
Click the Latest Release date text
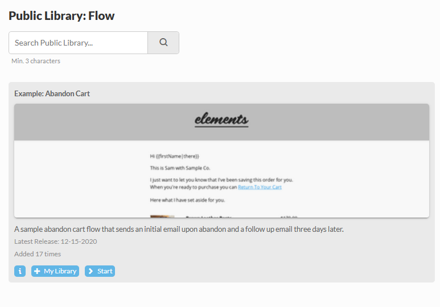tap(56, 241)
